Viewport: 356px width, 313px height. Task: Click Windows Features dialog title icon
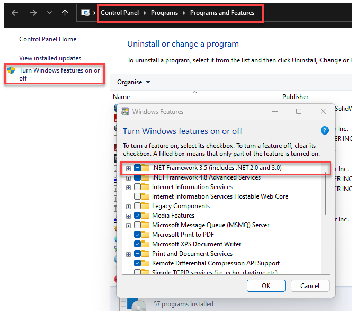pos(124,111)
